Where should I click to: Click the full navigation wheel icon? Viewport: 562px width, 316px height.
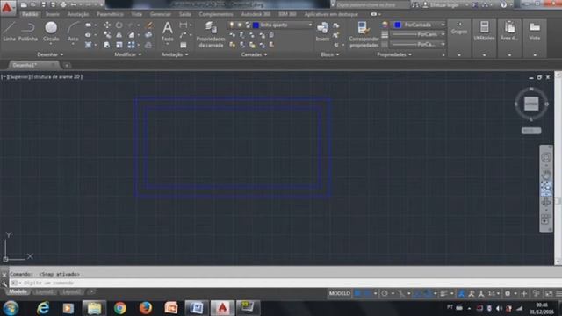(x=546, y=158)
